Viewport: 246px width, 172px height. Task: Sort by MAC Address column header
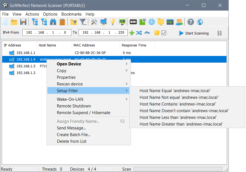(x=96, y=45)
